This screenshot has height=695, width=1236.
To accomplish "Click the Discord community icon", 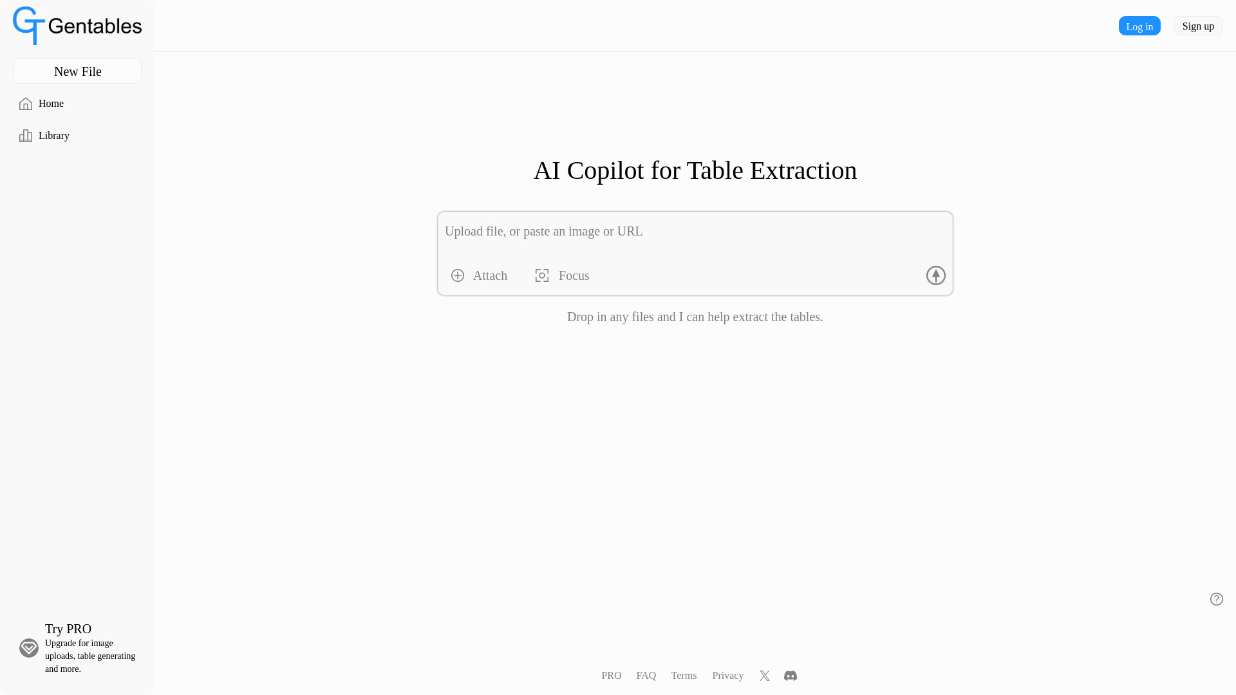I will (789, 676).
